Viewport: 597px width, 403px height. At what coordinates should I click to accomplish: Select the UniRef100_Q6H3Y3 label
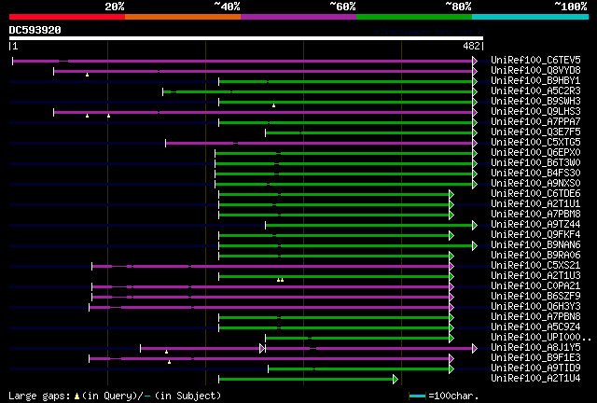tap(535, 307)
